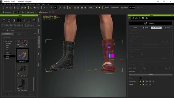
Task: Select the first Render State option
Action: click(141, 81)
